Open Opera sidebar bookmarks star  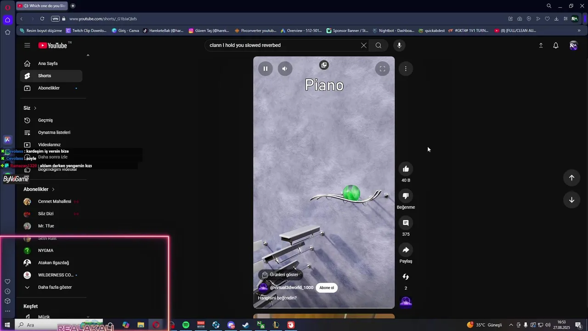point(7,32)
